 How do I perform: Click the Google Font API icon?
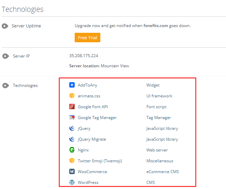(72, 107)
